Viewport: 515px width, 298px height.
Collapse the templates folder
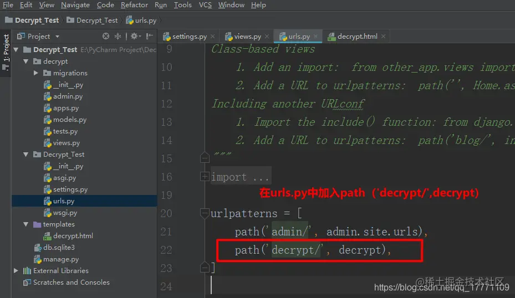(26, 224)
